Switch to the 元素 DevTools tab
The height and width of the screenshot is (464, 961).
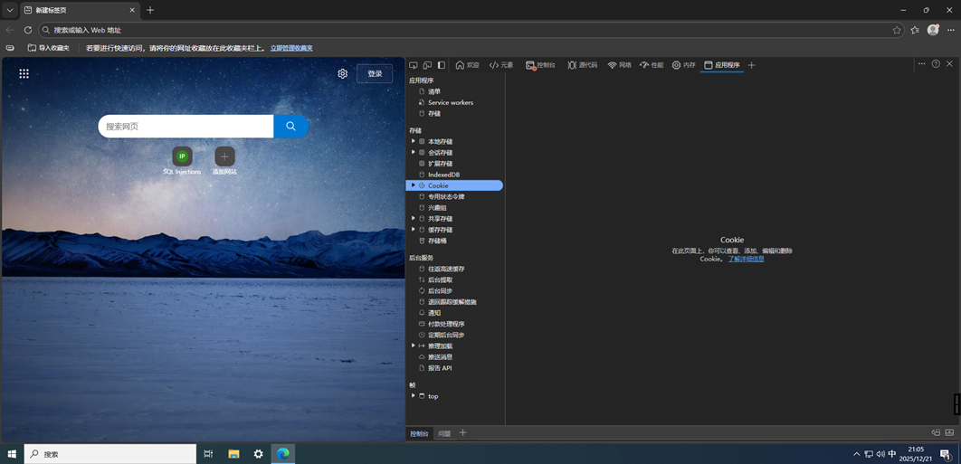click(x=501, y=65)
